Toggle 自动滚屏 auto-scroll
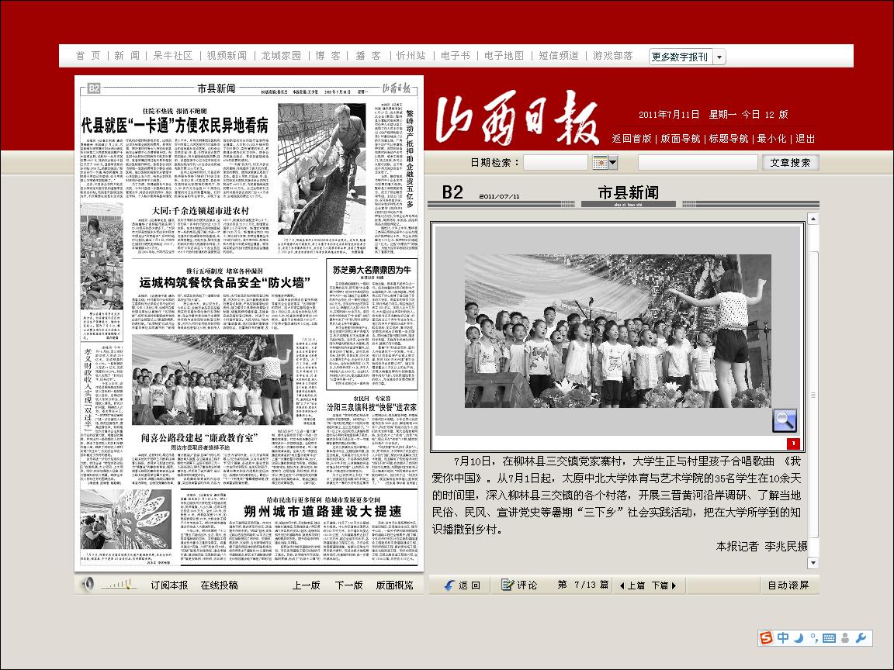894x670 pixels. 788,585
